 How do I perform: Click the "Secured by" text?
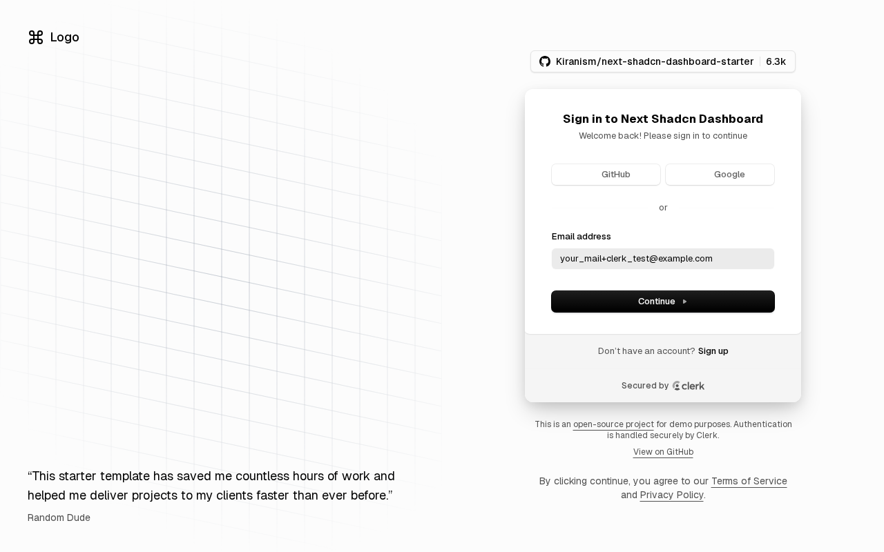point(645,386)
